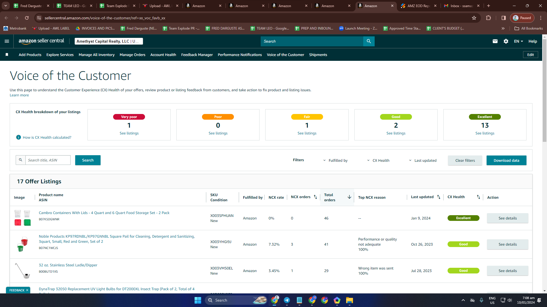The image size is (547, 307).
Task: Click Clear filters button
Action: pos(465,160)
